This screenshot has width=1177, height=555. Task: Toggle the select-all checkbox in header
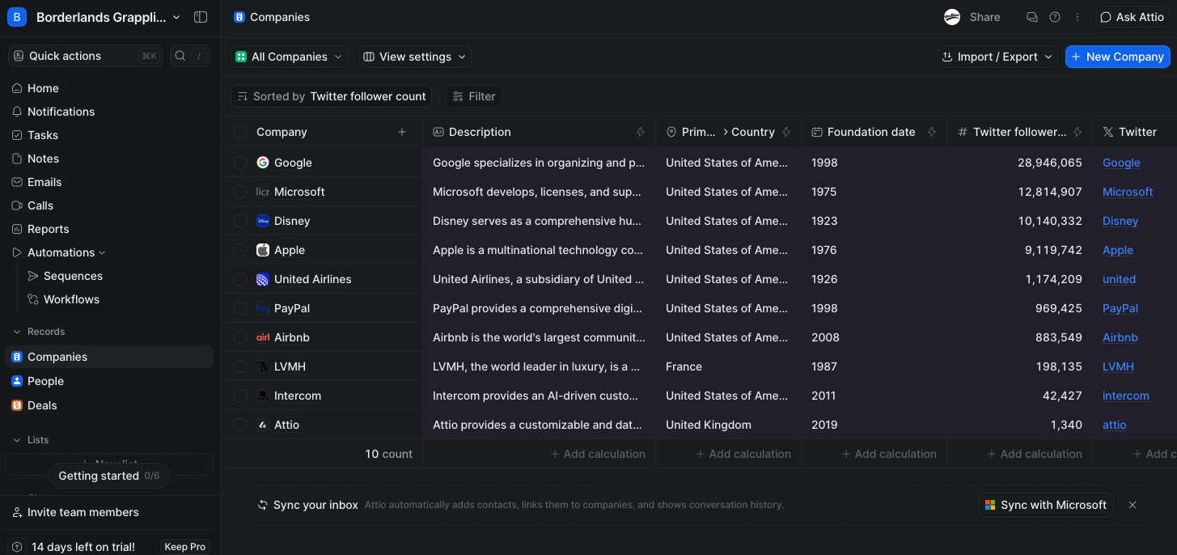tap(240, 132)
